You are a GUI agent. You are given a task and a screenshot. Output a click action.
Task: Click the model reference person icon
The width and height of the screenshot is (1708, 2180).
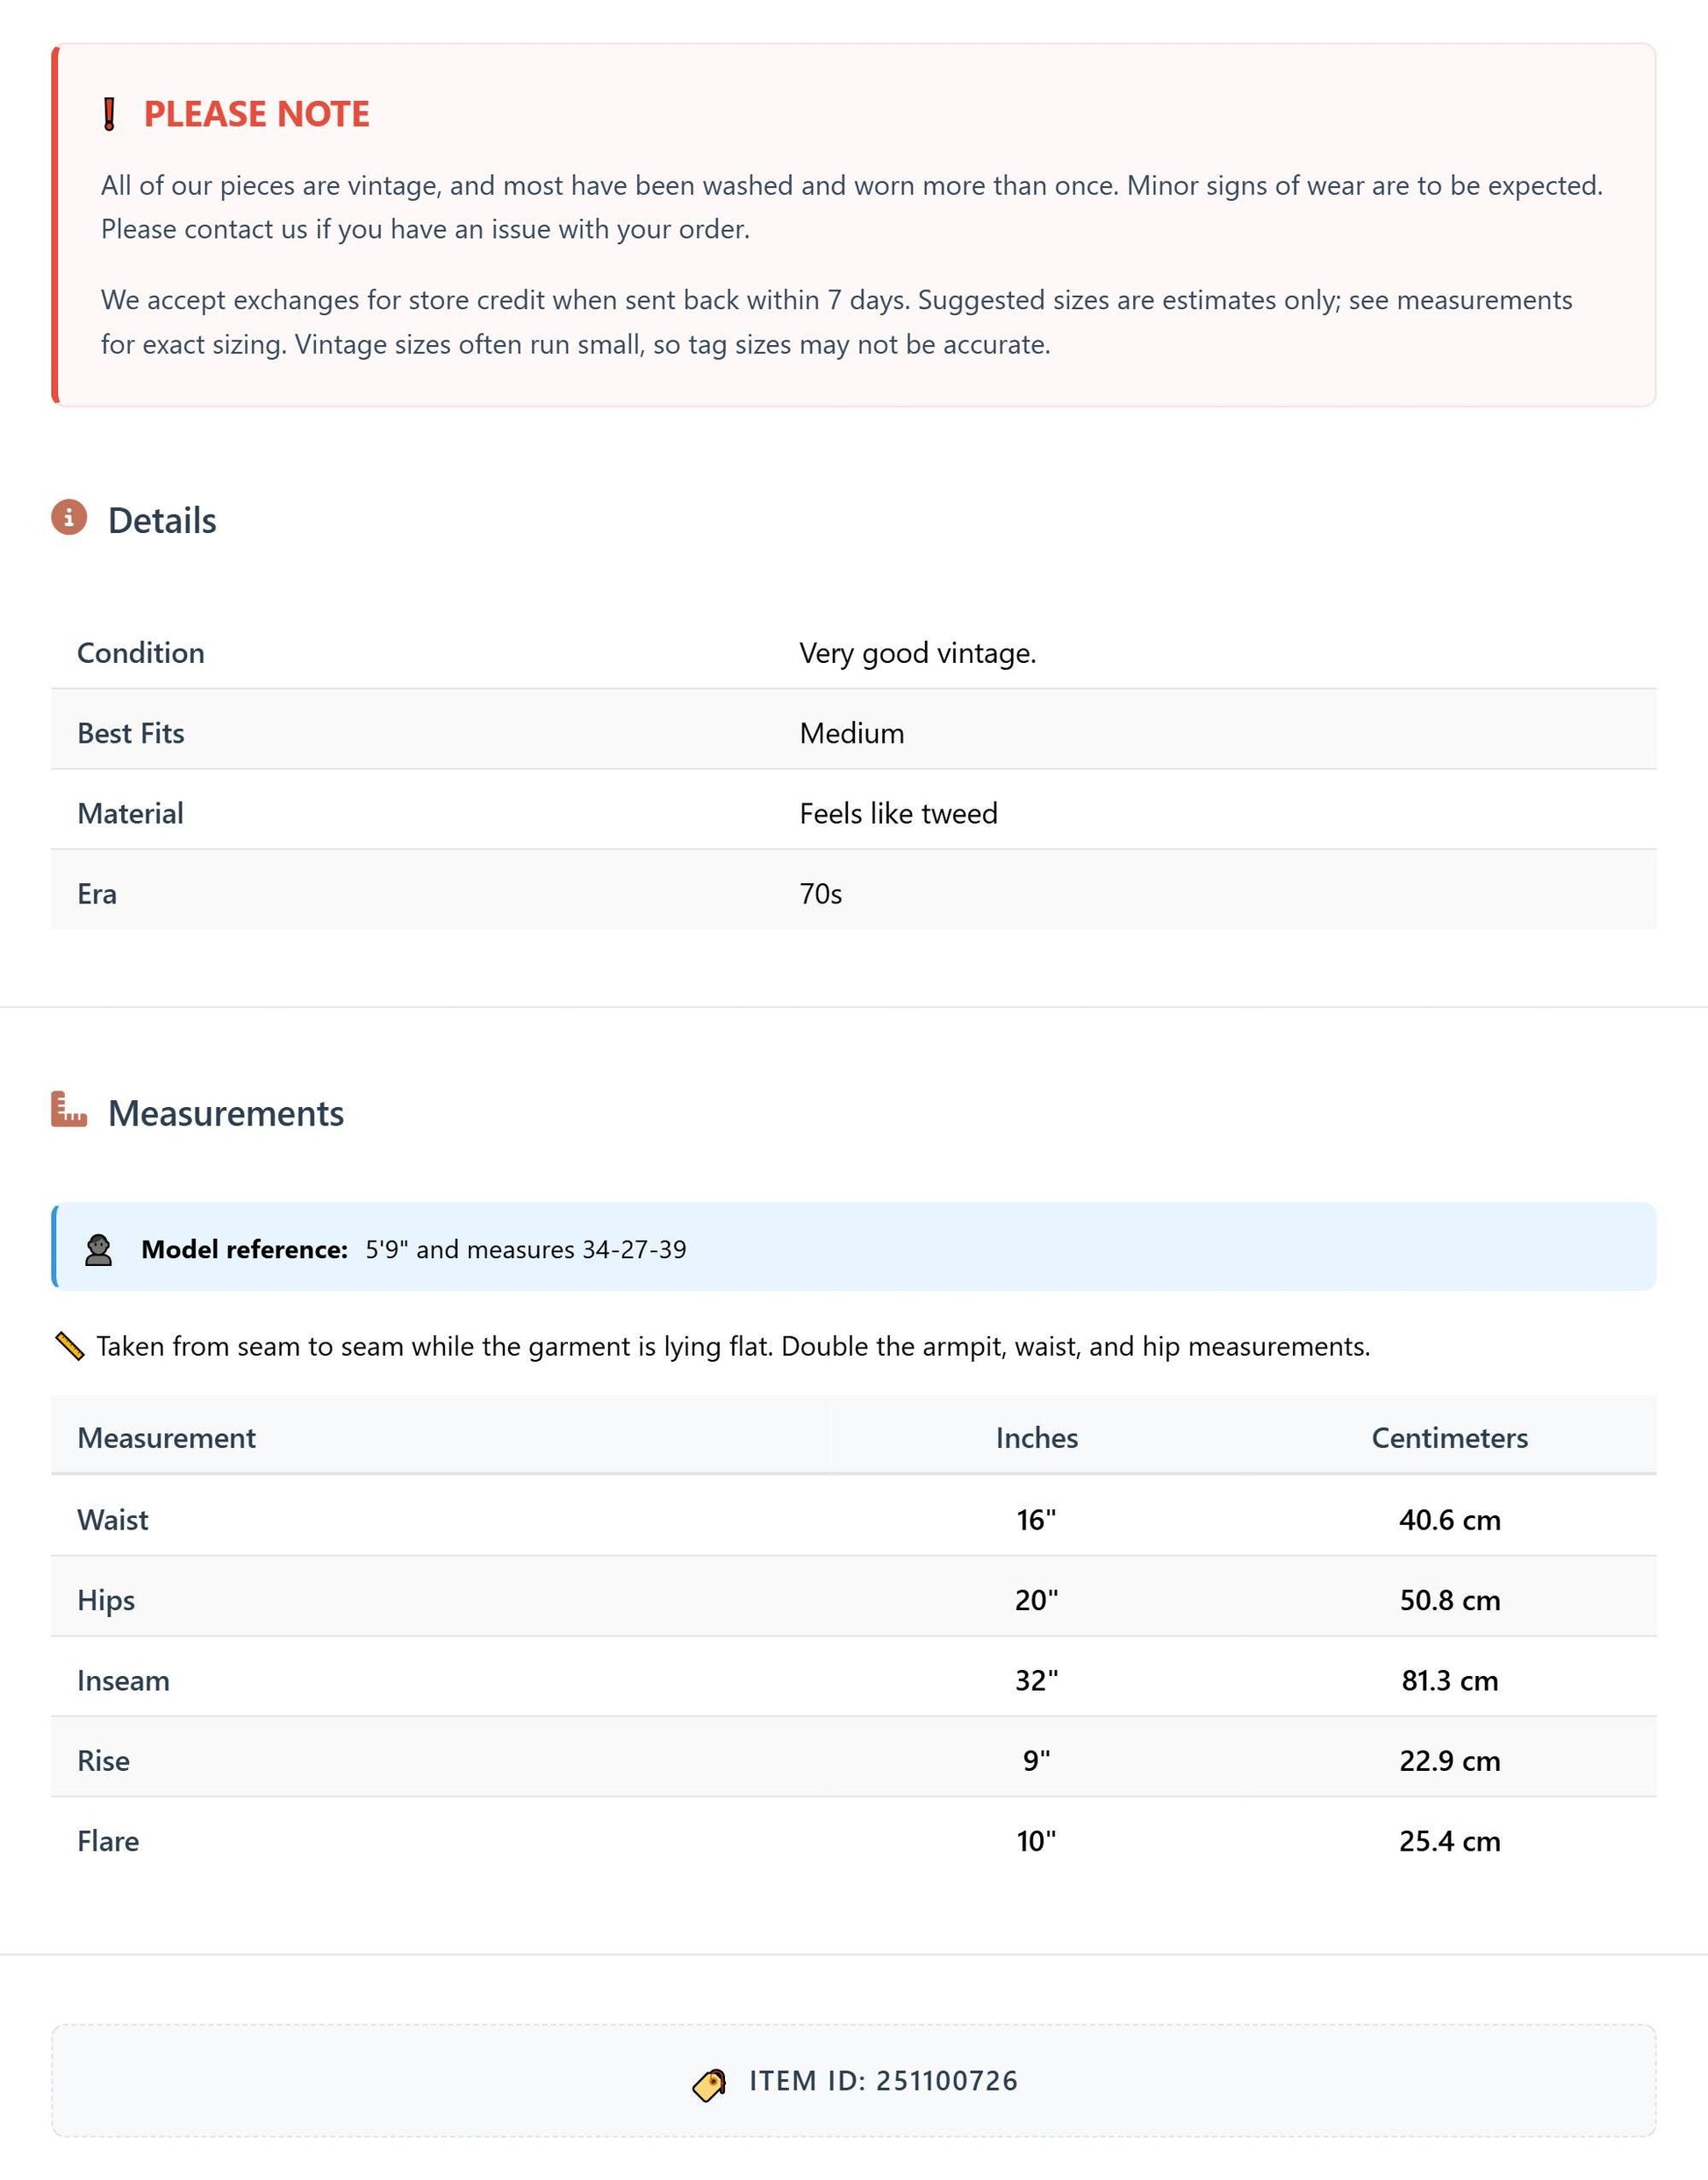[x=98, y=1249]
